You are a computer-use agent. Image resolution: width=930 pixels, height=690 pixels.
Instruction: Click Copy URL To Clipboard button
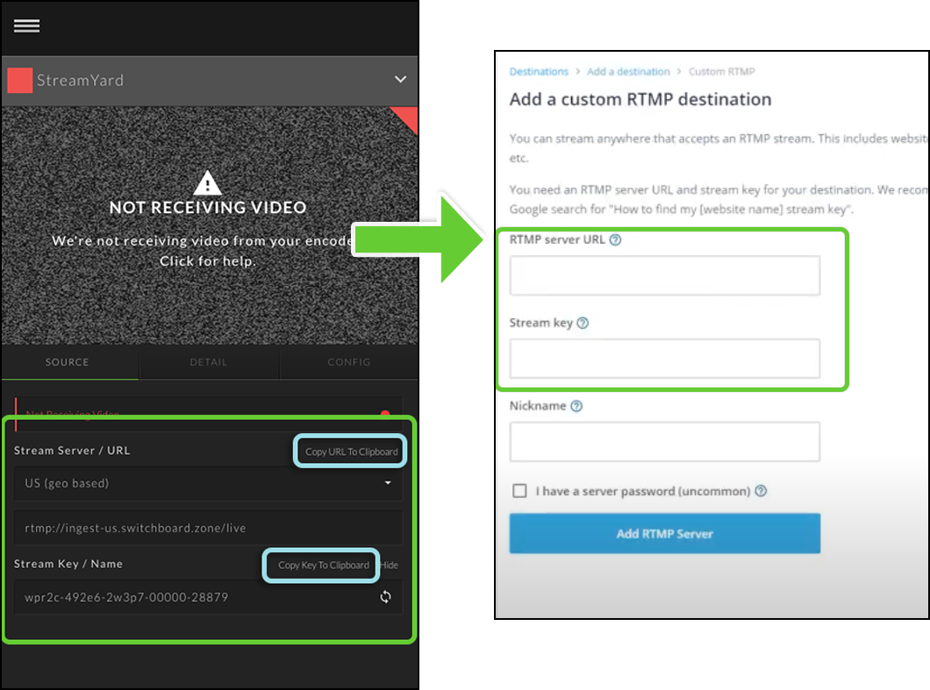click(351, 452)
